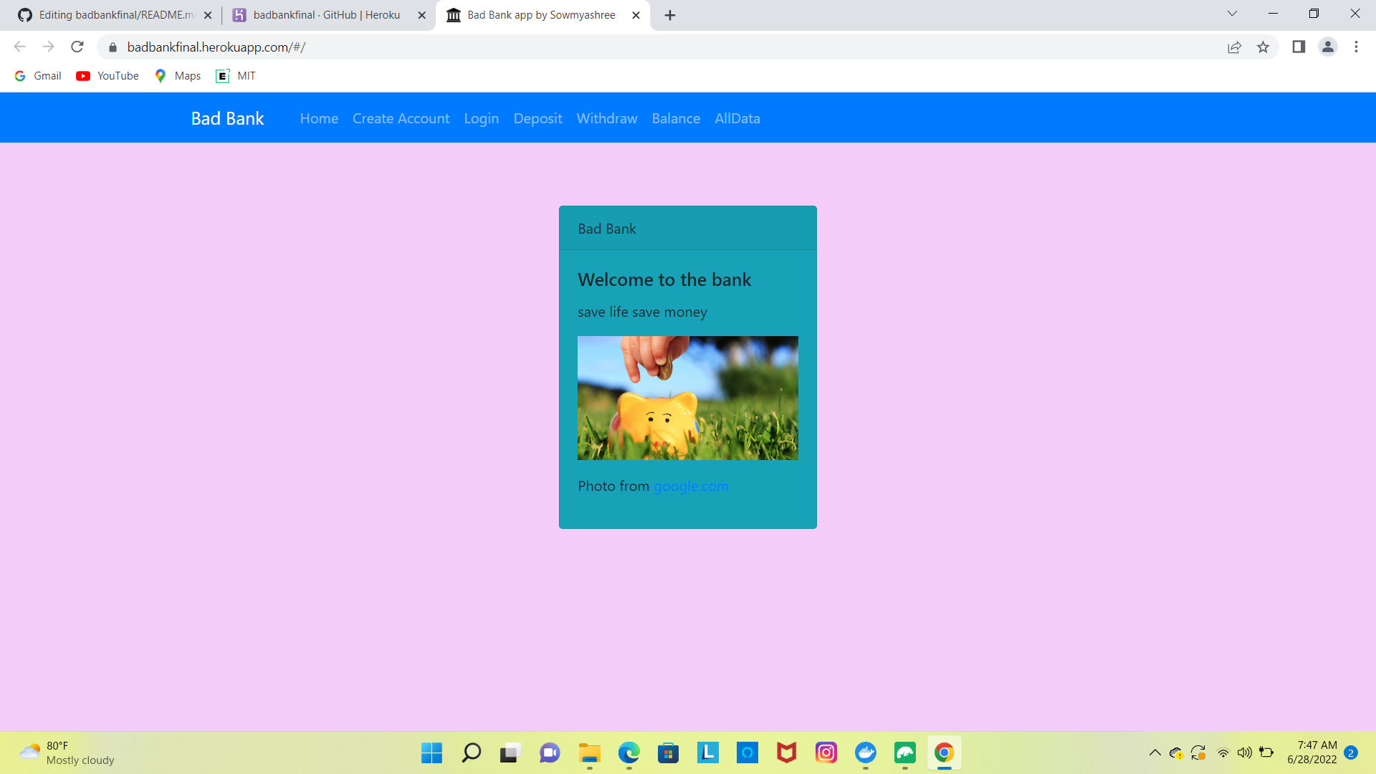This screenshot has width=1376, height=774.
Task: Click the browser profile avatar
Action: (1327, 47)
